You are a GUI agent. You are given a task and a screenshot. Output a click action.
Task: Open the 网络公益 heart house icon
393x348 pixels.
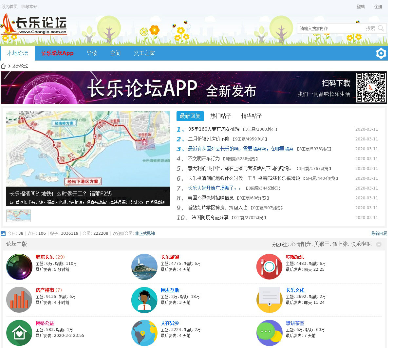(19, 333)
